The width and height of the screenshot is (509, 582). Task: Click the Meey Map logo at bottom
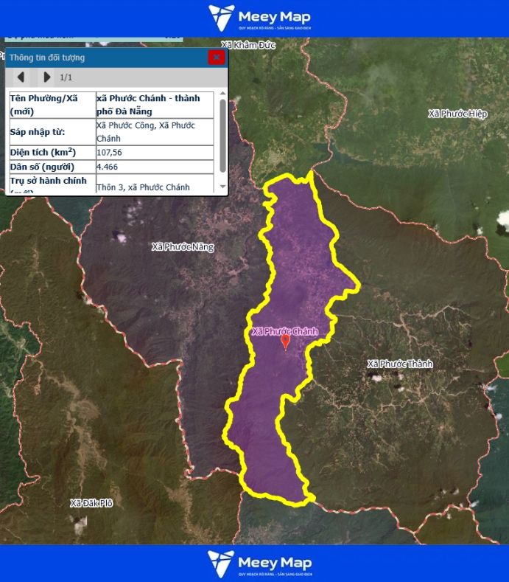(259, 564)
